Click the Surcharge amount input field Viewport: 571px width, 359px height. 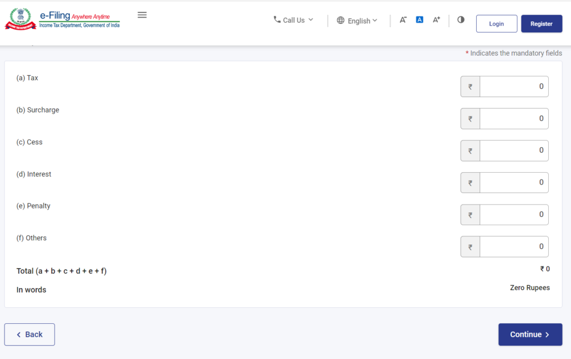(x=513, y=119)
